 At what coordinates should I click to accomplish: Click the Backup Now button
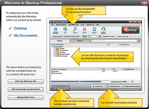click(98, 86)
